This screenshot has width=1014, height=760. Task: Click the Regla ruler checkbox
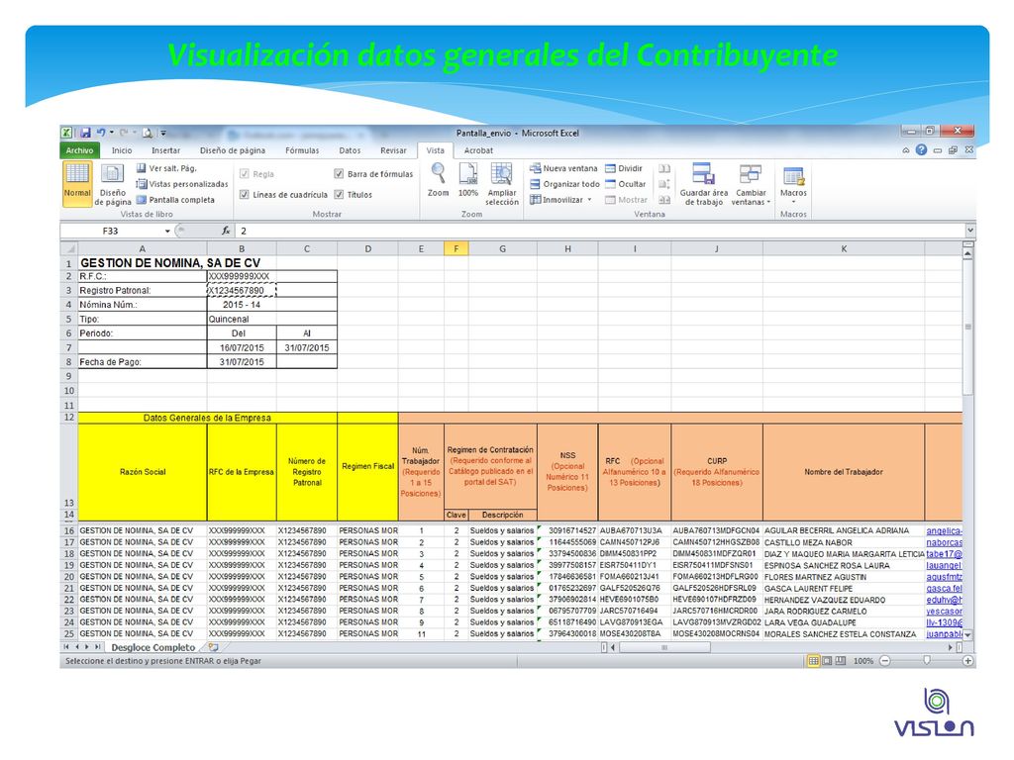[244, 174]
